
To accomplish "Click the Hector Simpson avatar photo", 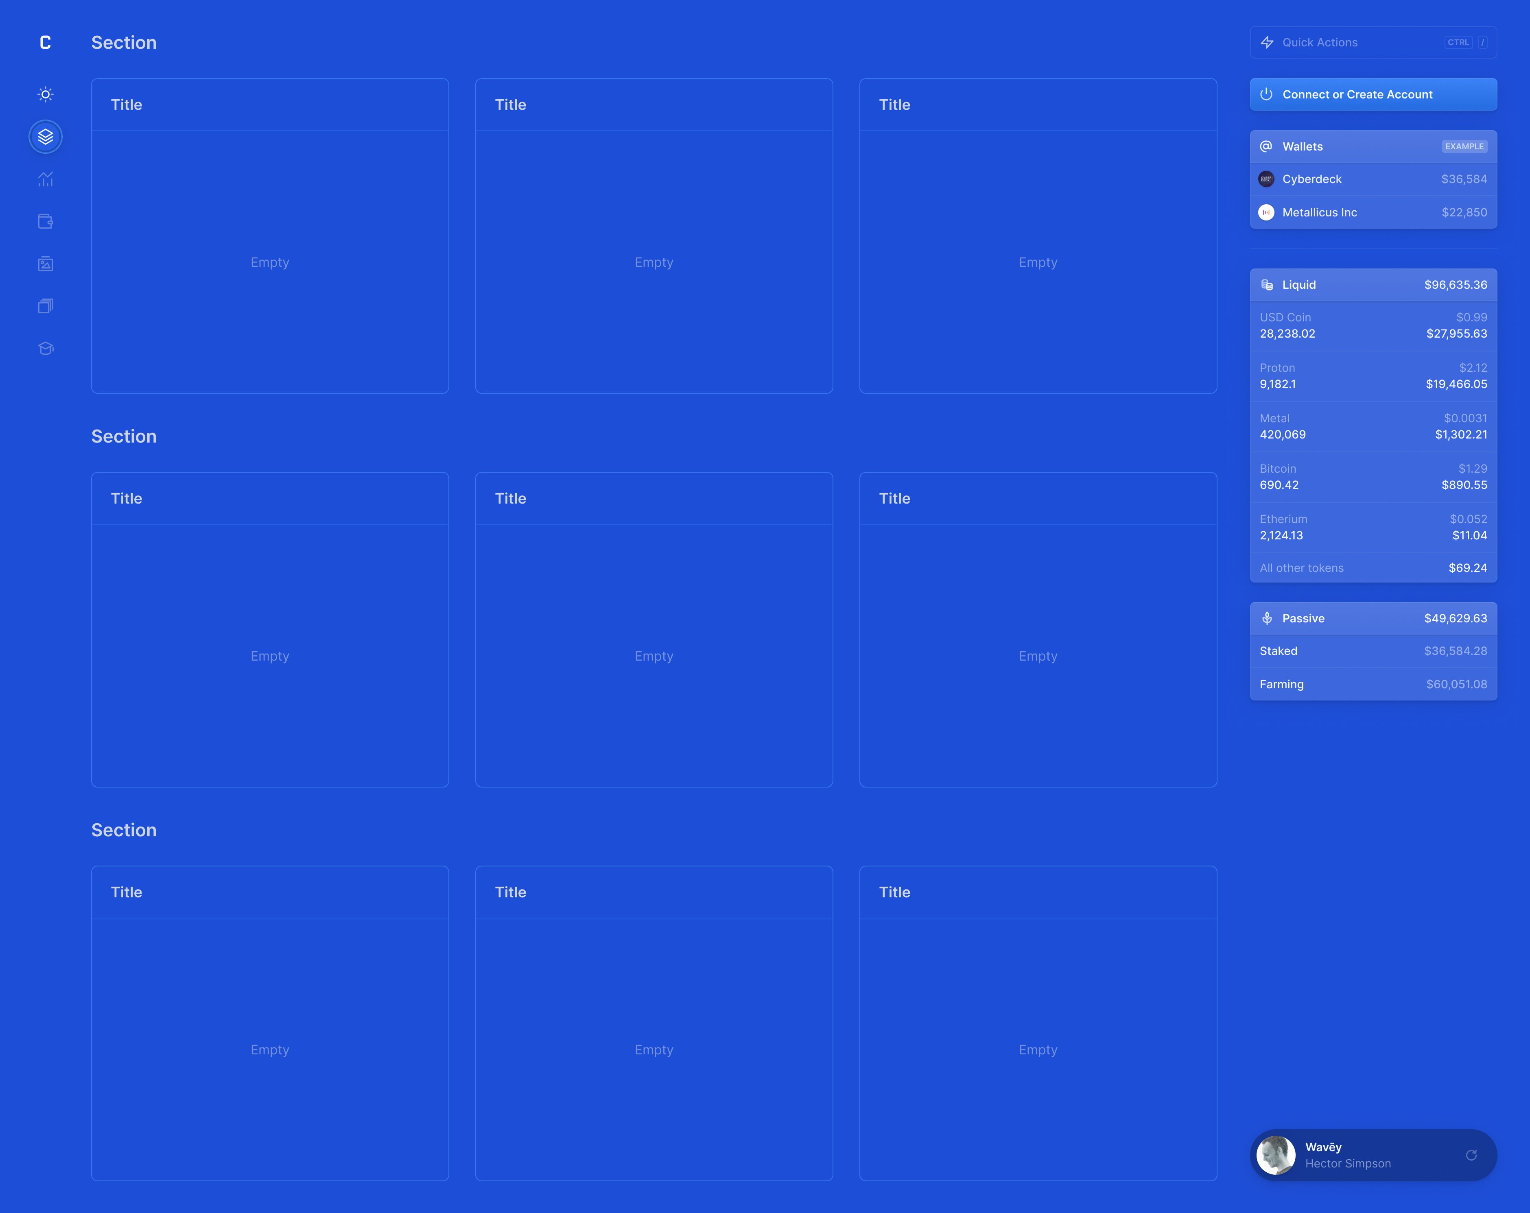I will (x=1276, y=1155).
